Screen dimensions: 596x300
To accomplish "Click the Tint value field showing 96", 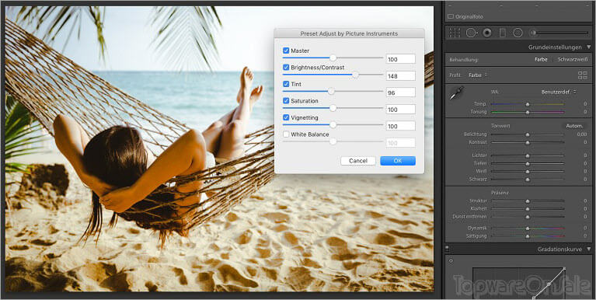I will (401, 92).
